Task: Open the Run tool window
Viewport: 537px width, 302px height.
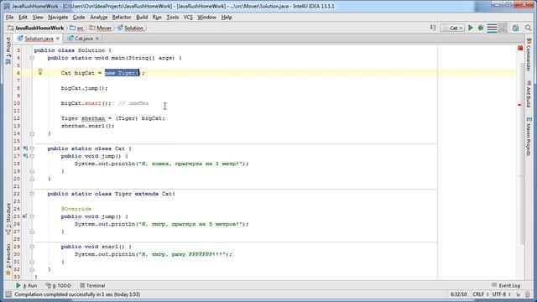Action: click(26, 285)
